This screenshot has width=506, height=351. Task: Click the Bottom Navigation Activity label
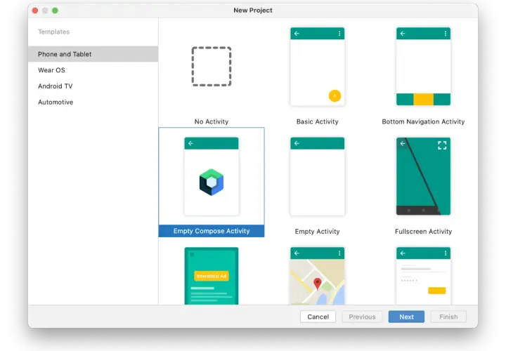click(423, 121)
